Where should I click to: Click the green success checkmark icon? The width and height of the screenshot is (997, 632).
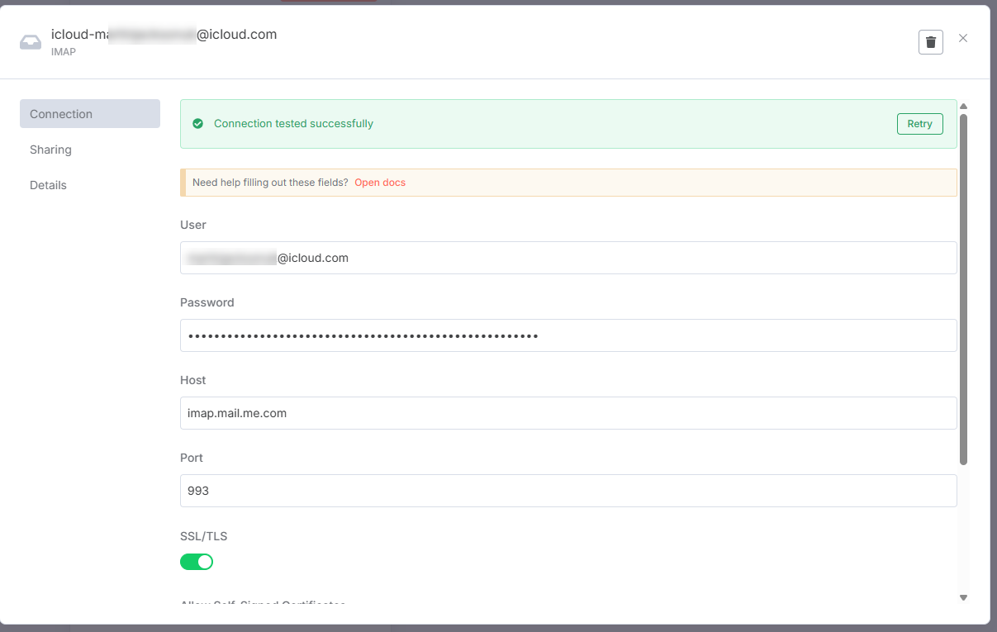click(197, 123)
